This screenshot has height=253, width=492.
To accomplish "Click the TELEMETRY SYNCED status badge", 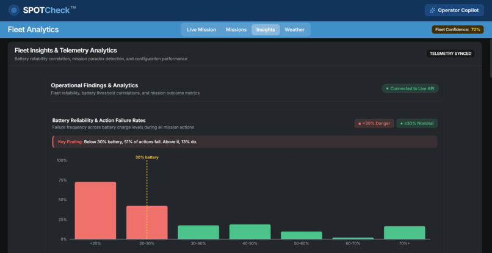I will pos(450,54).
